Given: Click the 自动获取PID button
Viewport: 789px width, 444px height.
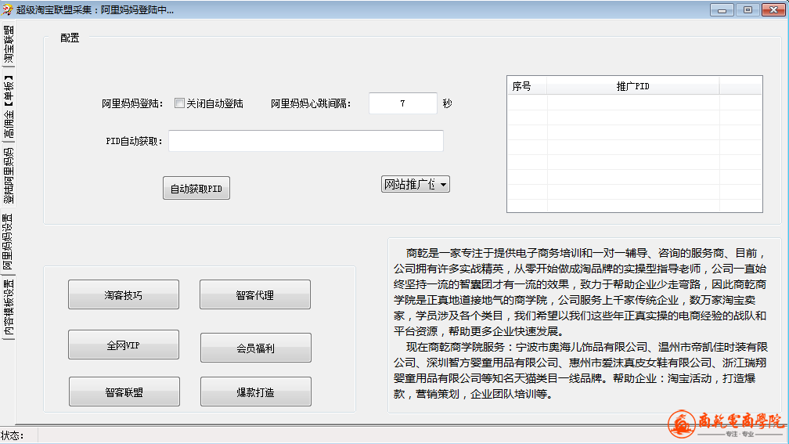Looking at the screenshot, I should 196,188.
